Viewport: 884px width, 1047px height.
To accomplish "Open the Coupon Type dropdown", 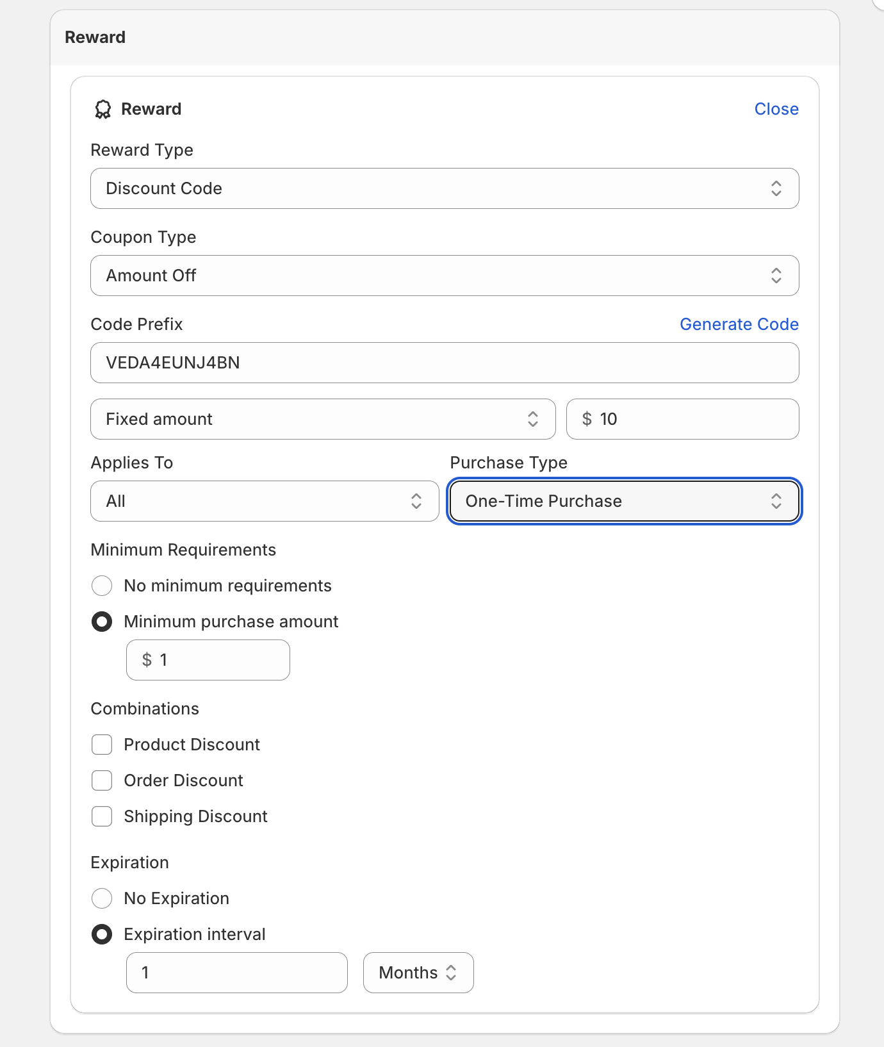I will pyautogui.click(x=444, y=276).
